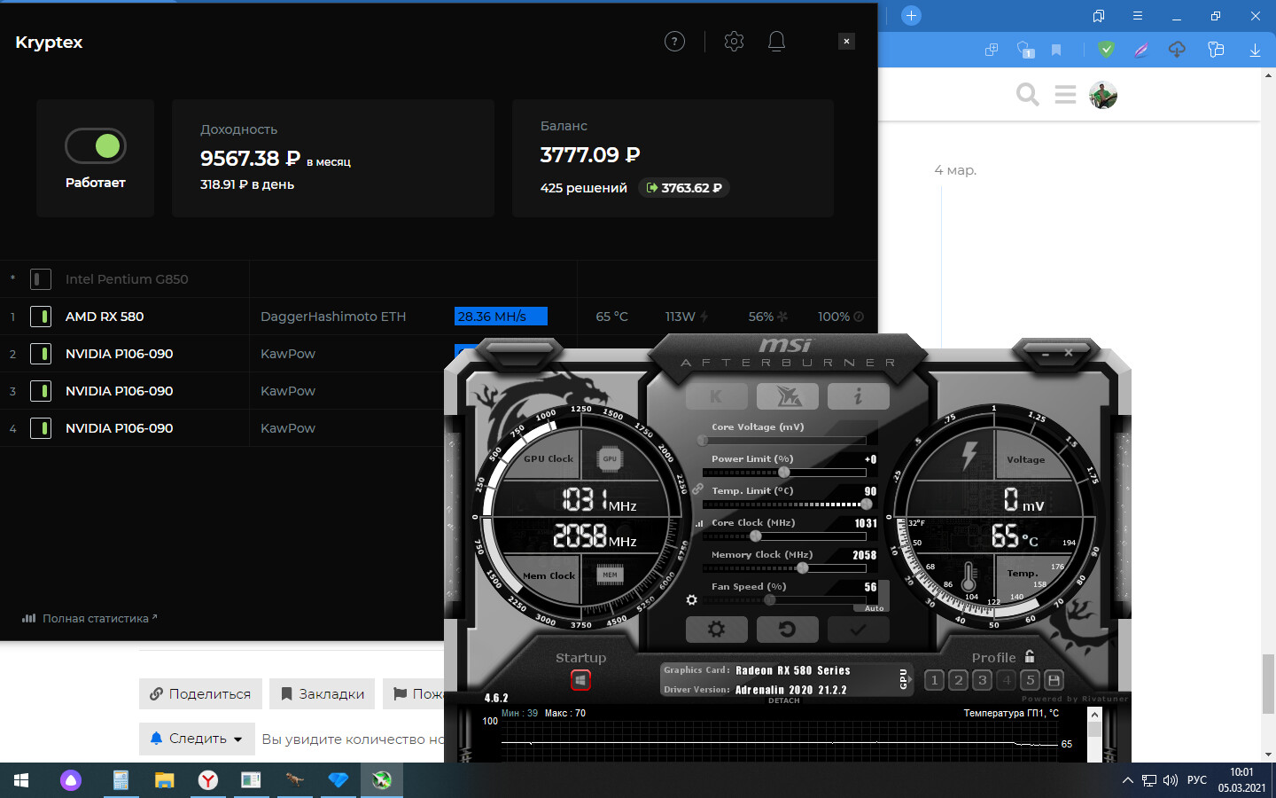Click the Afterburner graph scrollbar up arrow
The width and height of the screenshot is (1276, 798).
(x=1094, y=715)
